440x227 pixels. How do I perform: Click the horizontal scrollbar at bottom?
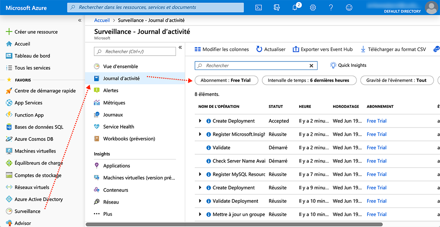pyautogui.click(x=234, y=224)
